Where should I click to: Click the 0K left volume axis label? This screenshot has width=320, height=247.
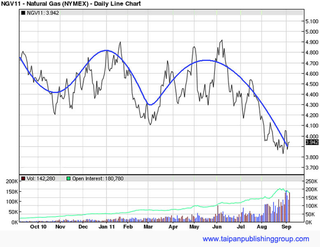14,222
